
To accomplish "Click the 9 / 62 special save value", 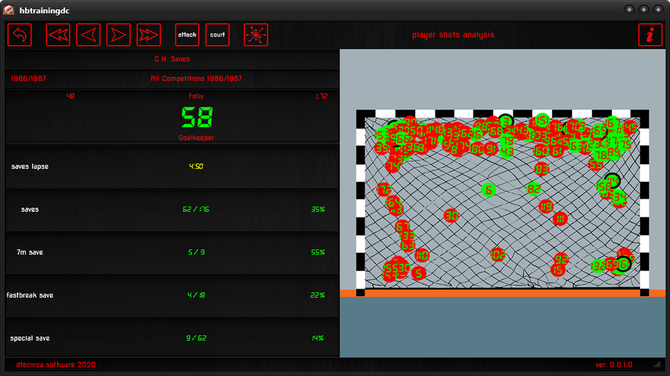I will point(196,338).
